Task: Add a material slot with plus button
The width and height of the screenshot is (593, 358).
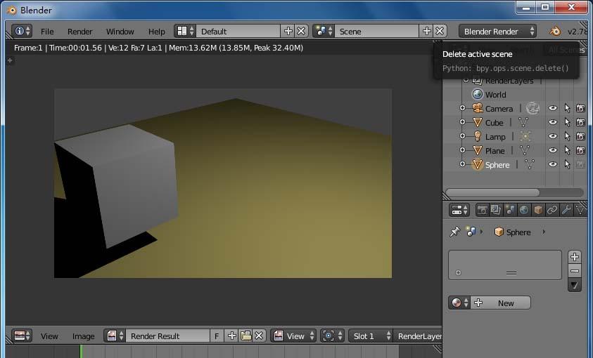Action: (x=575, y=257)
